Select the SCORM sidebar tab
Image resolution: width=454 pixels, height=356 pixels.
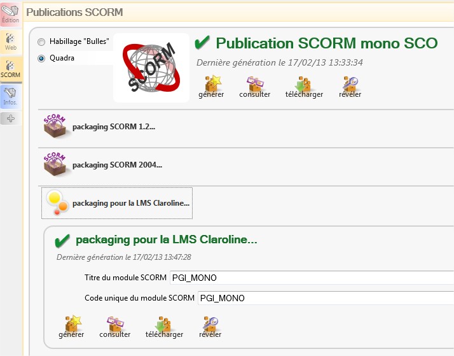(x=11, y=69)
